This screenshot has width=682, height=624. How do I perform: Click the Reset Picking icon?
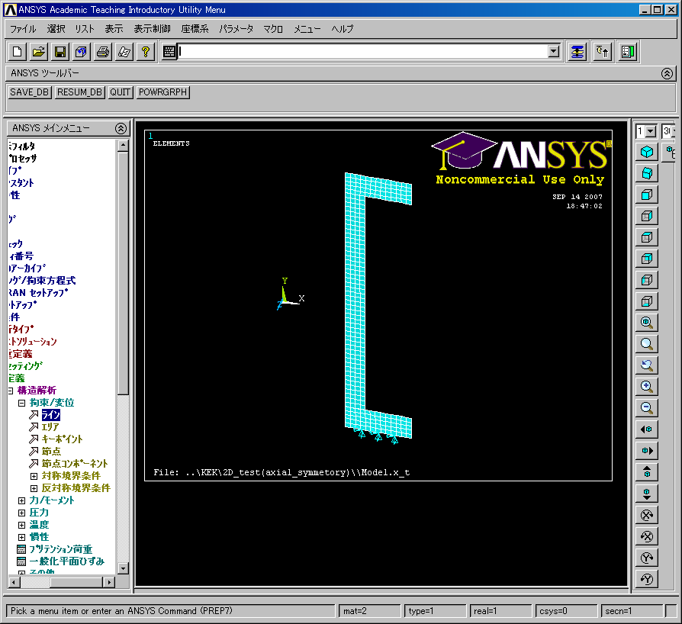pos(603,52)
